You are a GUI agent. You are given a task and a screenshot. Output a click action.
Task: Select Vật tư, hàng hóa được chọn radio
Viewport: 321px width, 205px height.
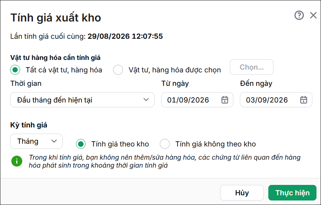[x=118, y=70]
